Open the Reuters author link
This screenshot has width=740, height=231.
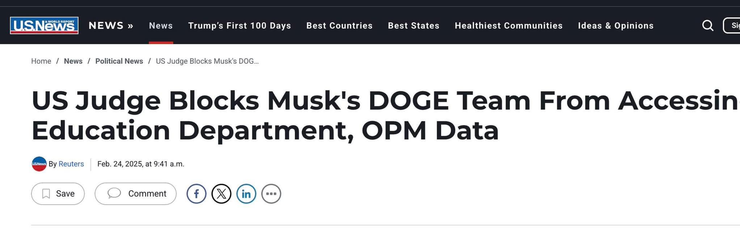[71, 164]
